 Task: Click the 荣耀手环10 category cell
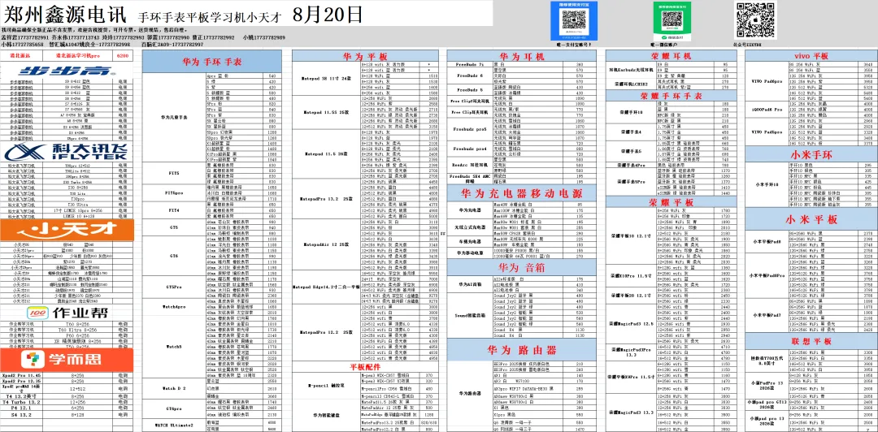[x=632, y=112]
